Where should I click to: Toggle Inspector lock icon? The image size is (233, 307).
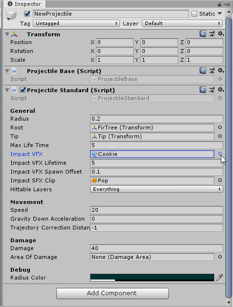219,4
